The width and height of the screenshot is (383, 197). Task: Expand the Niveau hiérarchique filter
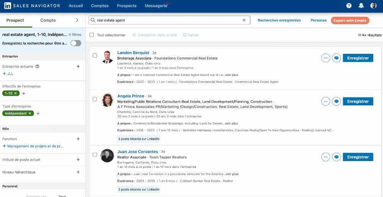(x=78, y=172)
